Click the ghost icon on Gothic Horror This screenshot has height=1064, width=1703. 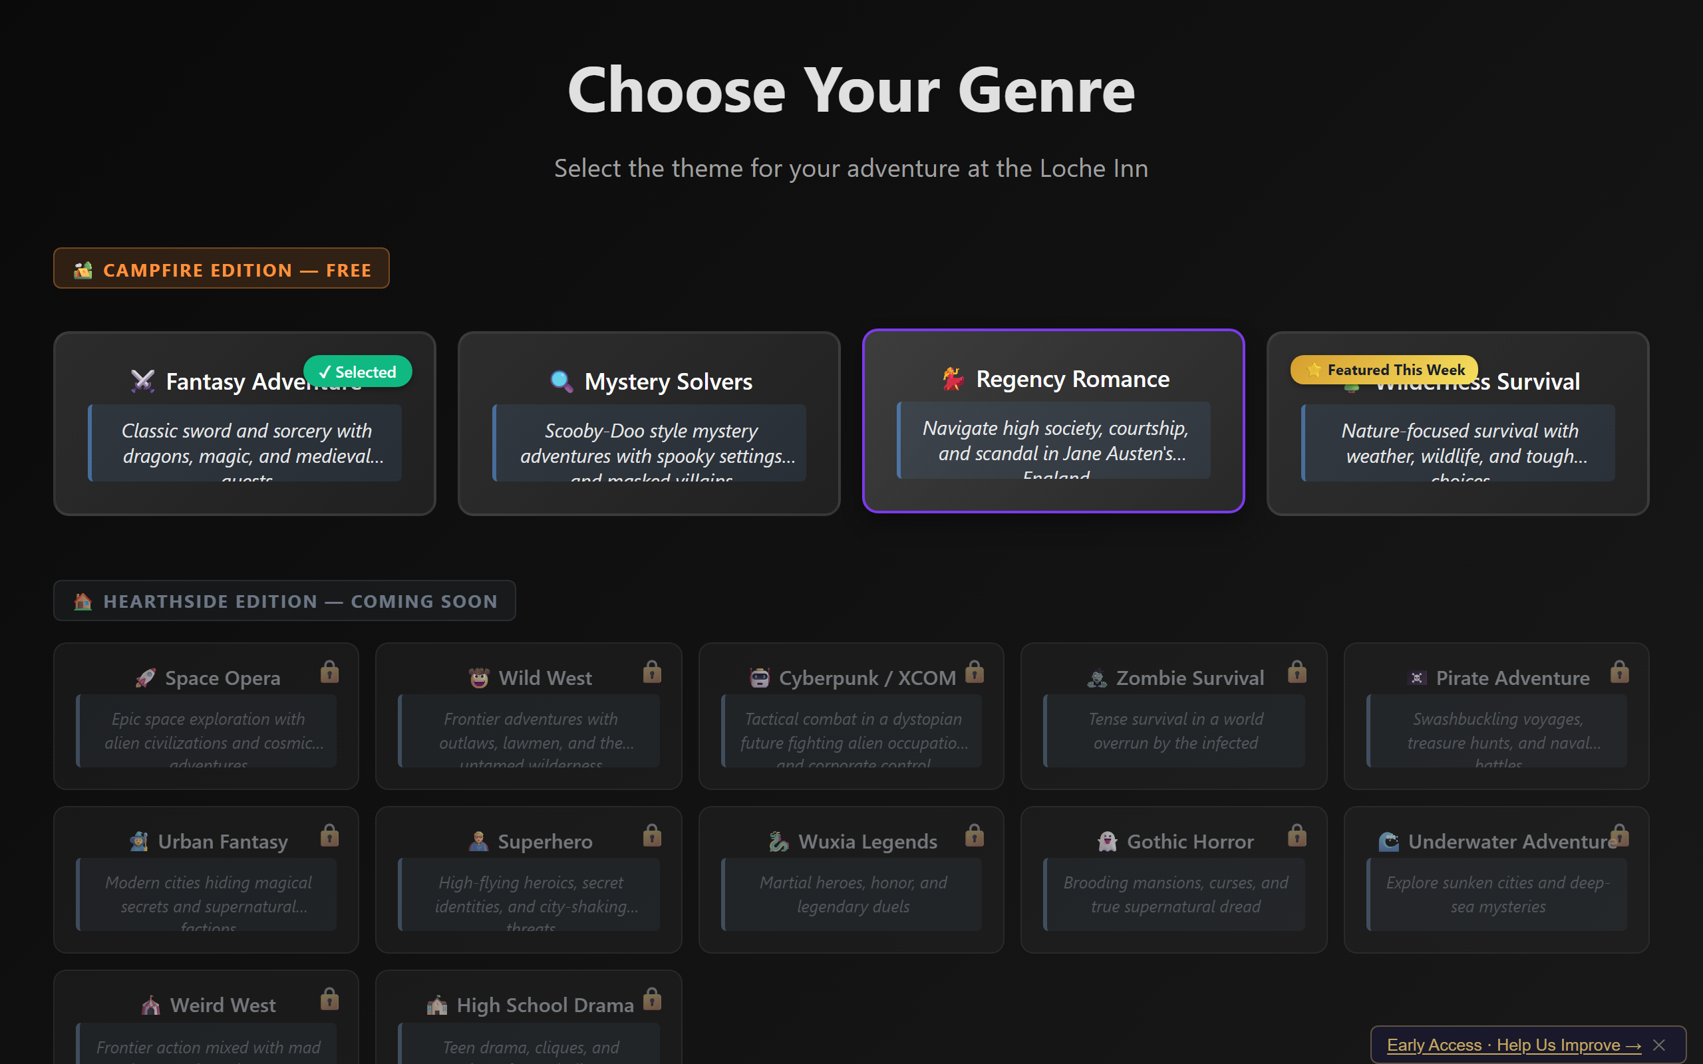(x=1106, y=841)
